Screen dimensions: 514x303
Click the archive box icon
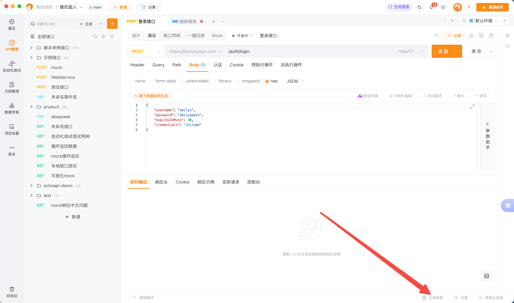(x=491, y=35)
